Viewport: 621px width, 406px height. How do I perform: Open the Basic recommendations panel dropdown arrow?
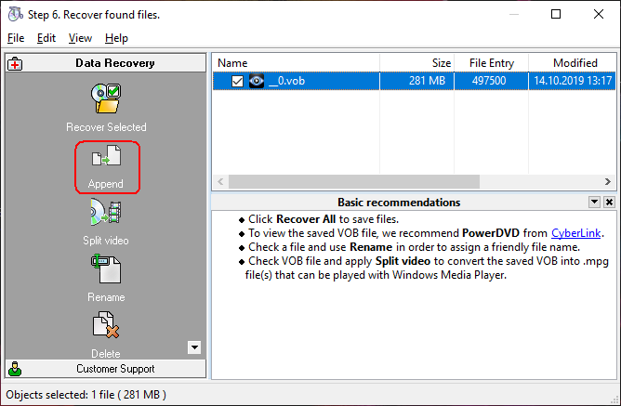pyautogui.click(x=594, y=202)
